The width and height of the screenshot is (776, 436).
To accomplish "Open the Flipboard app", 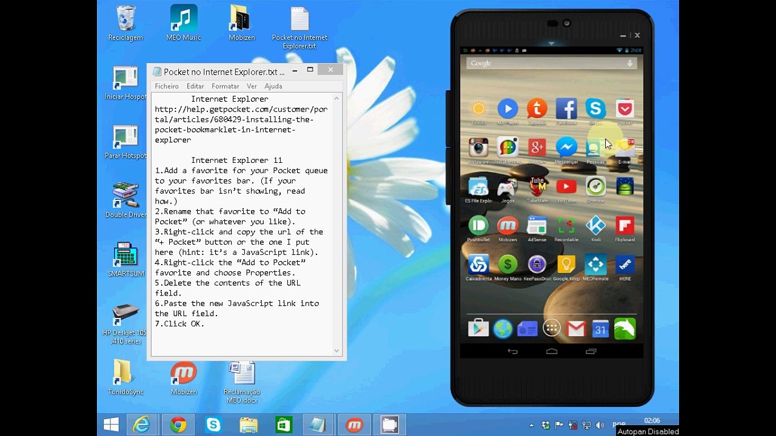I will 625,225.
